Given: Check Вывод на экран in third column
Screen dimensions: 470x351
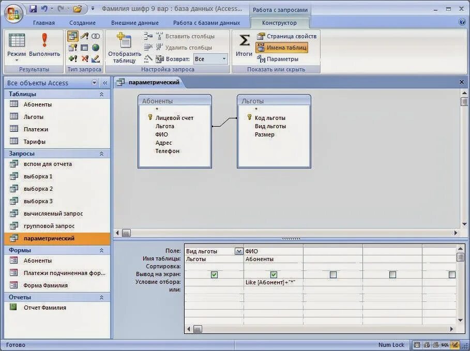Looking at the screenshot, I should coord(332,274).
